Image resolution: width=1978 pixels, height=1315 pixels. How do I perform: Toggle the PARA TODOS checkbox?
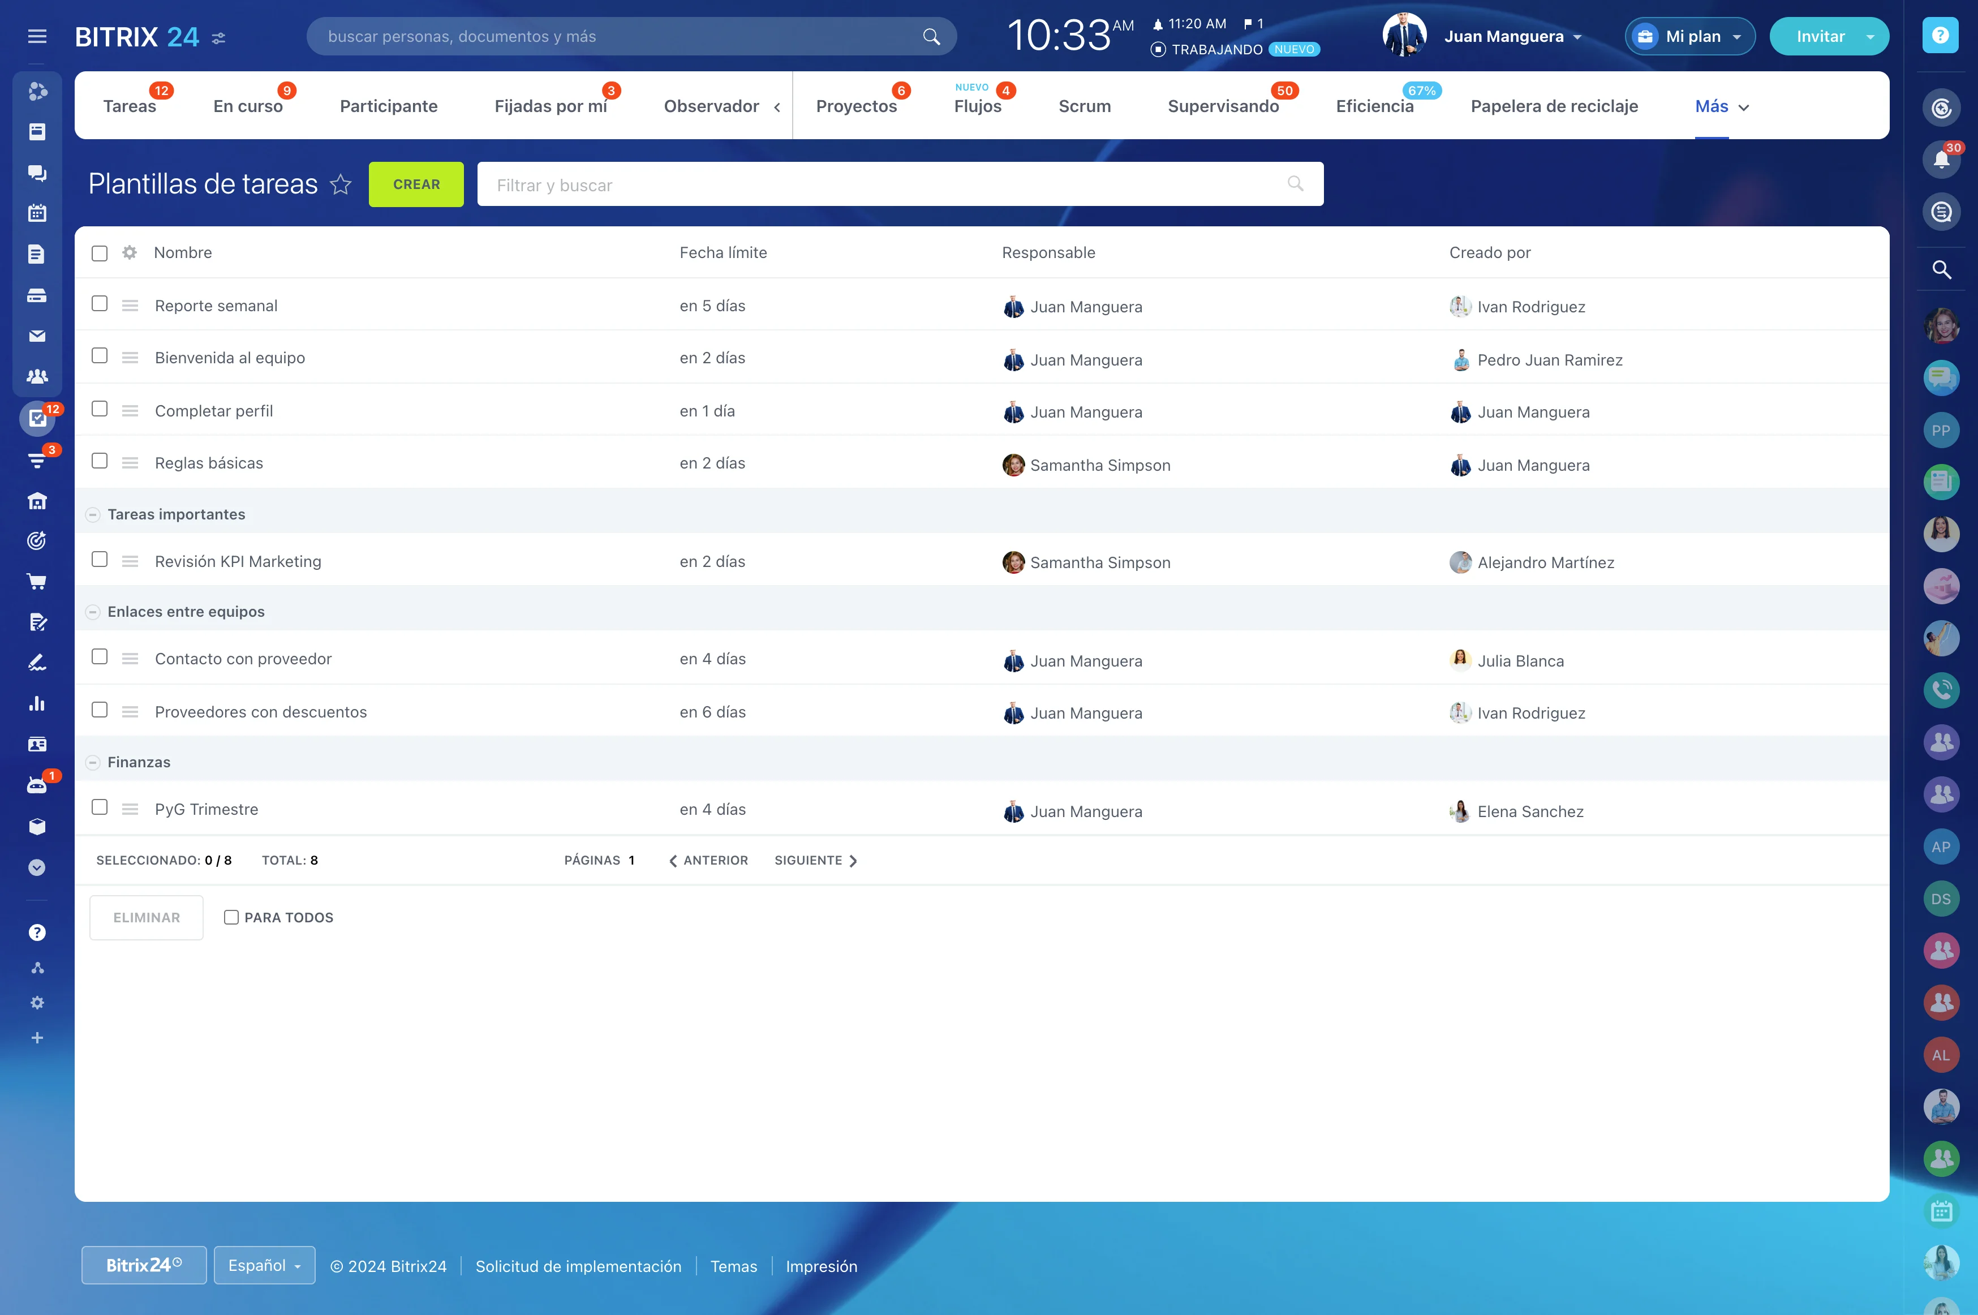(231, 917)
